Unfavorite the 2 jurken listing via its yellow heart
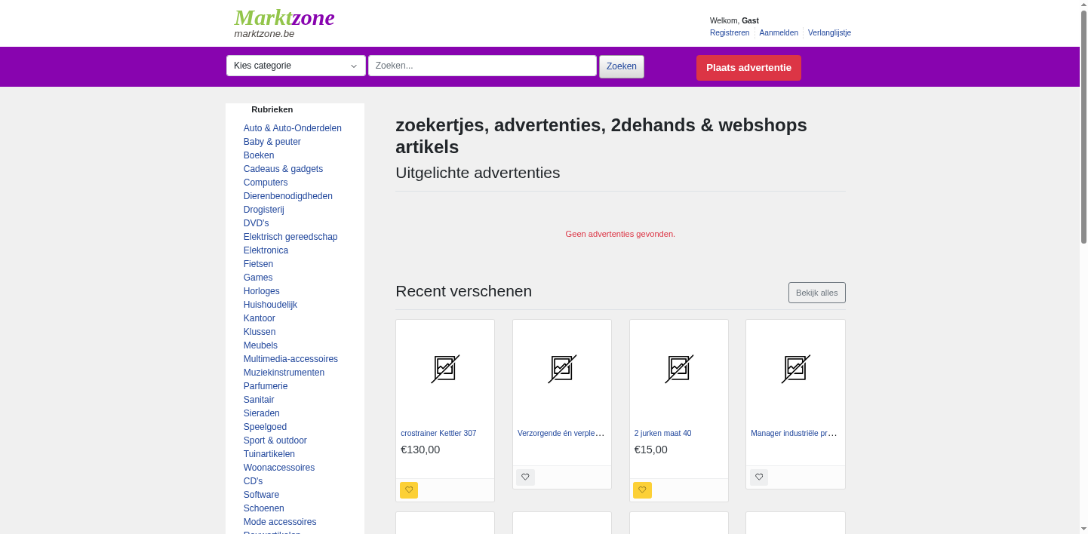Image resolution: width=1088 pixels, height=534 pixels. point(642,490)
